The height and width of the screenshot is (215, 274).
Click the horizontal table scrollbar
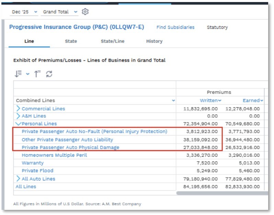222,193
